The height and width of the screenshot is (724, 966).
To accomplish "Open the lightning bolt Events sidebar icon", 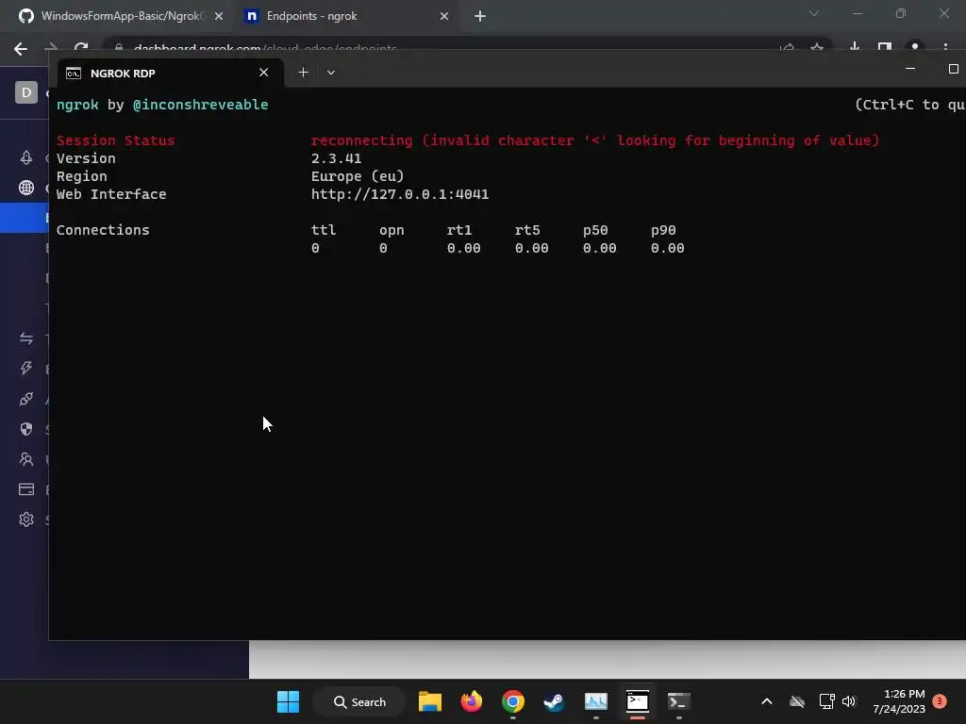I will (25, 369).
